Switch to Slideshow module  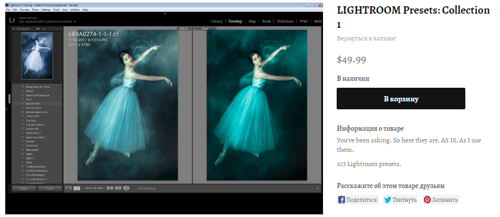coord(285,22)
